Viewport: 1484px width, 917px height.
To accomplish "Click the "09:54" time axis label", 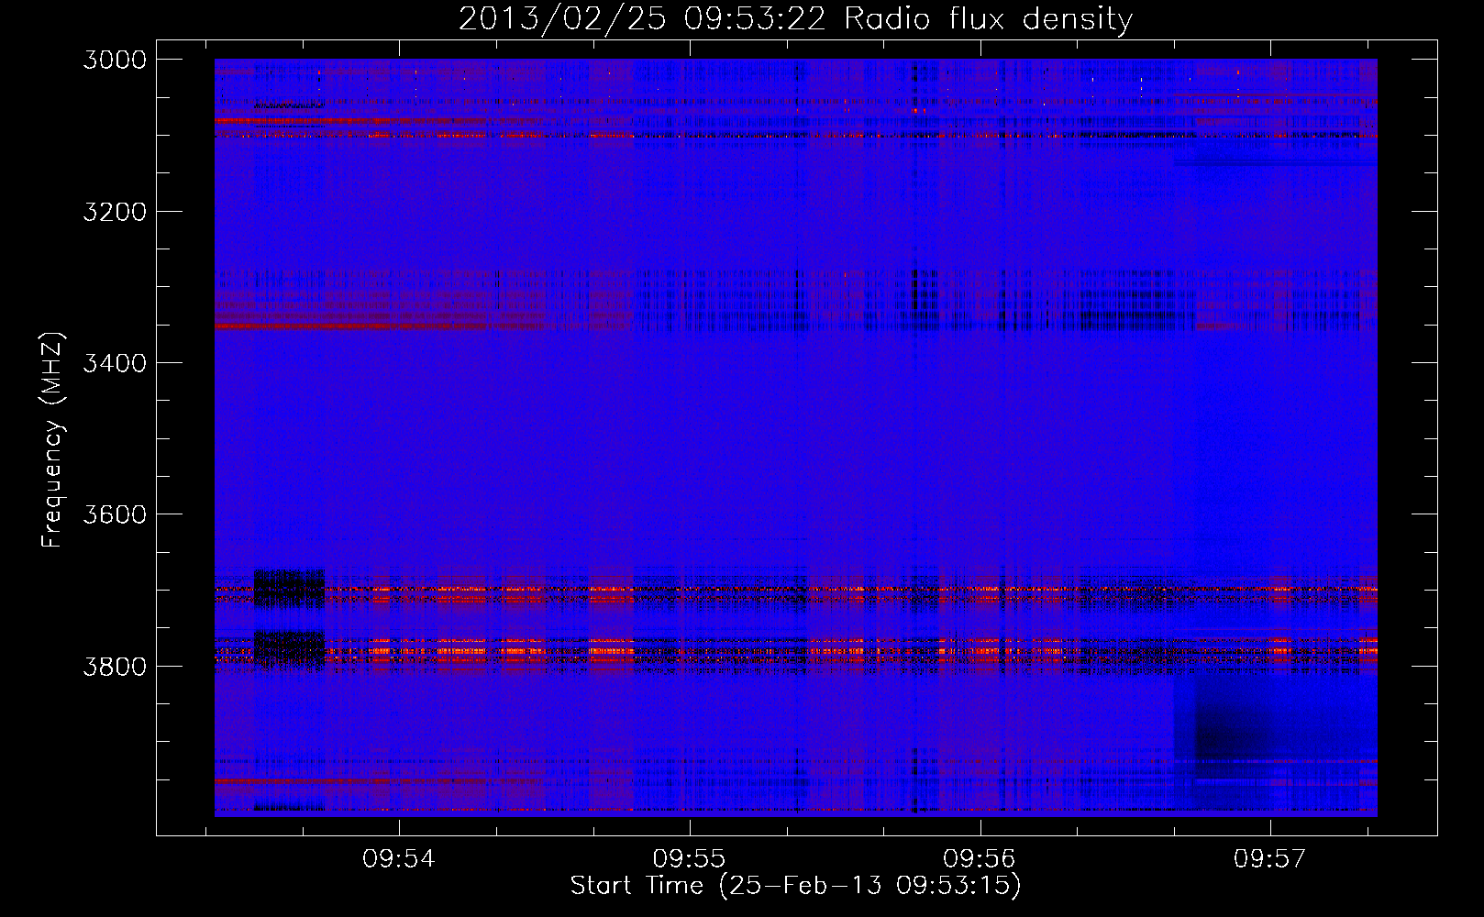I will pyautogui.click(x=398, y=859).
